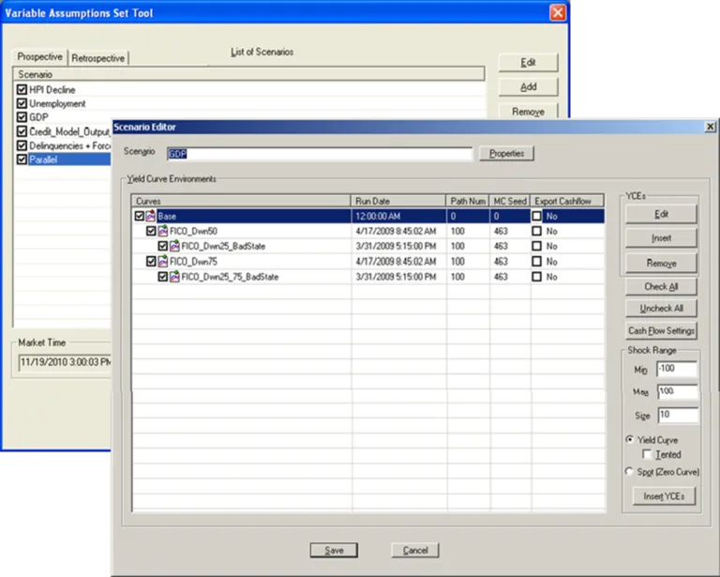Screen dimensions: 720x577
Task: Uncheck the FICO_Dwn25_BadState checkbox
Action: [162, 246]
